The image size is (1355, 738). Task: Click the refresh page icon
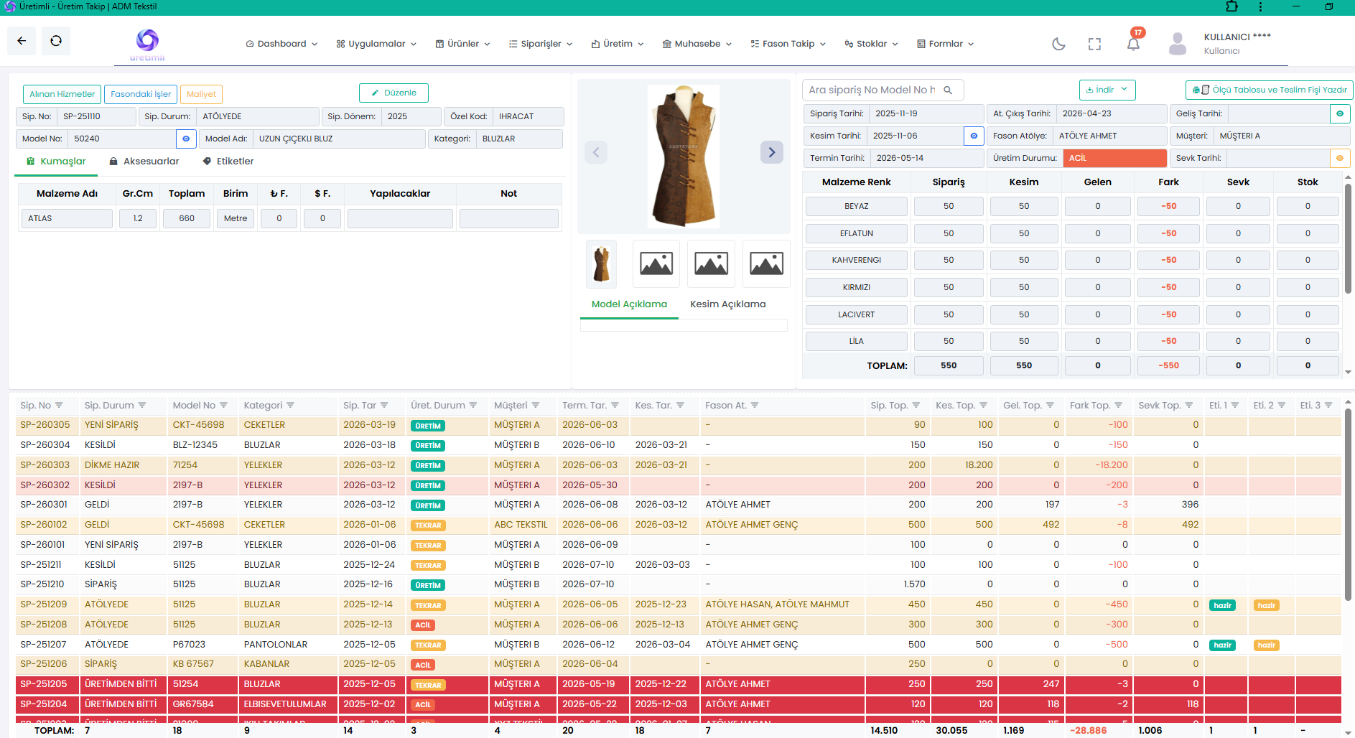[x=56, y=41]
